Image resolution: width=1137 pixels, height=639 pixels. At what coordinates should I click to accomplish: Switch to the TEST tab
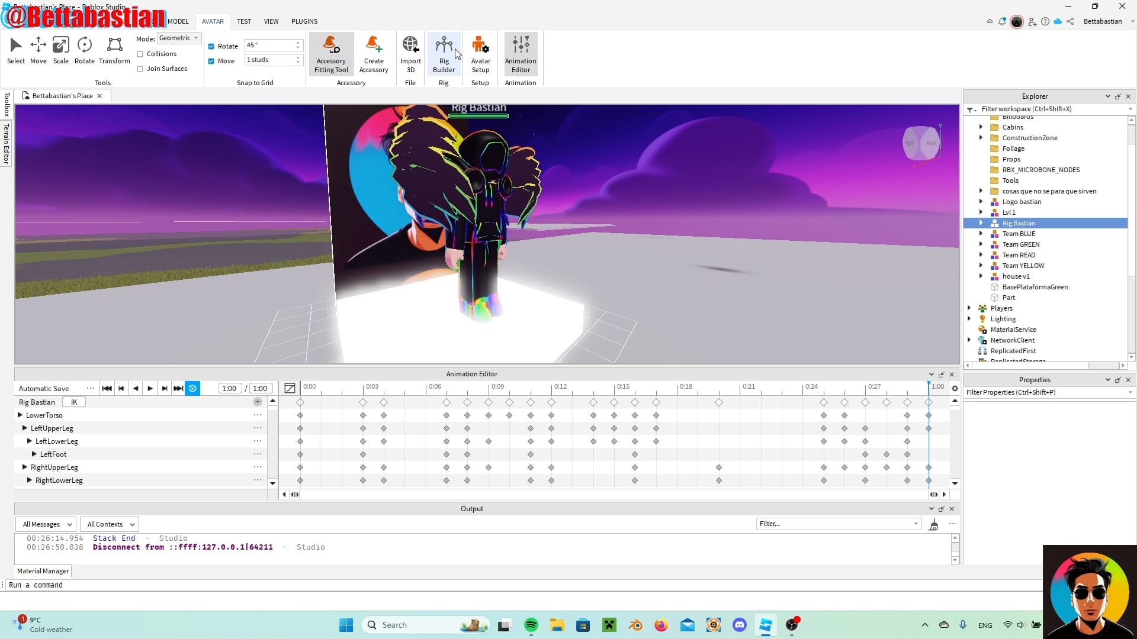pyautogui.click(x=244, y=21)
